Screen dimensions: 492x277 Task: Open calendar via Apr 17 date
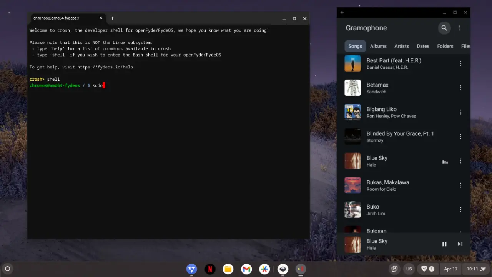click(450, 269)
